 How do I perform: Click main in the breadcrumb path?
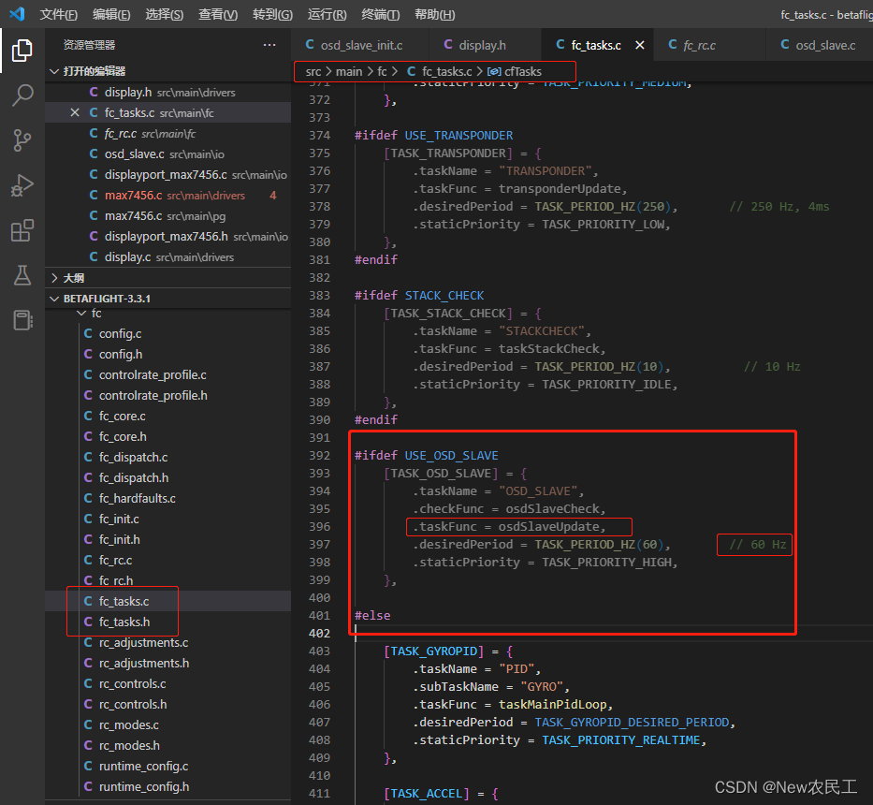(348, 71)
